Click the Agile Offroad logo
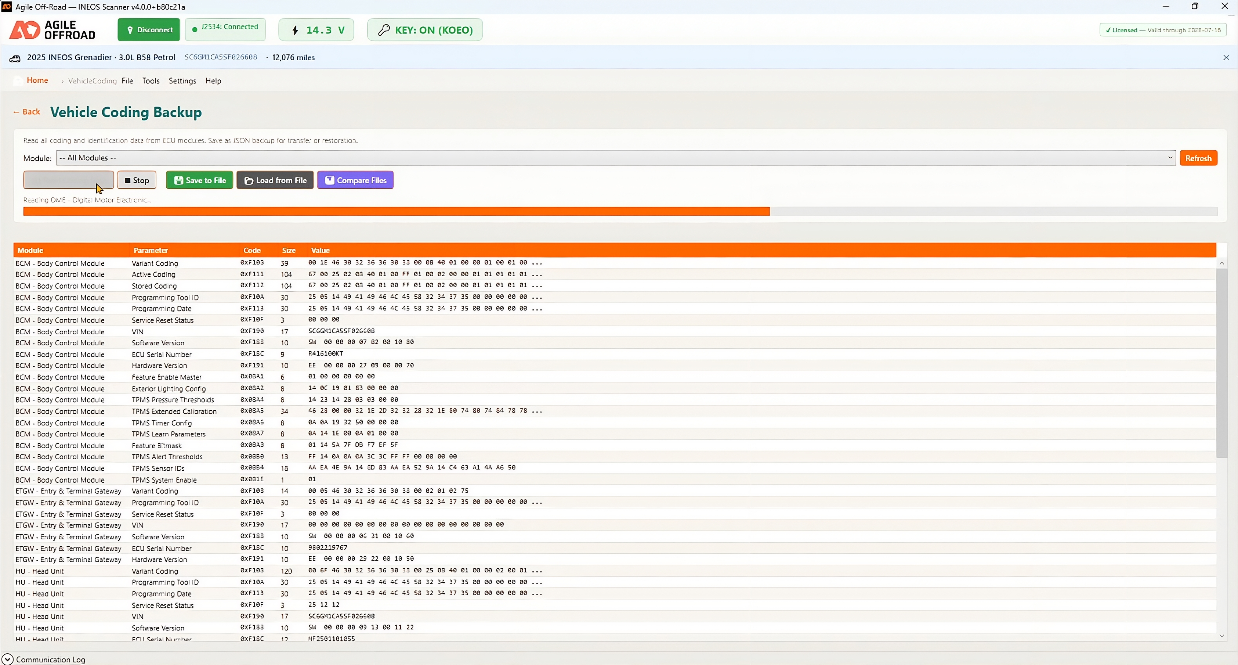Image resolution: width=1238 pixels, height=665 pixels. pyautogui.click(x=53, y=30)
